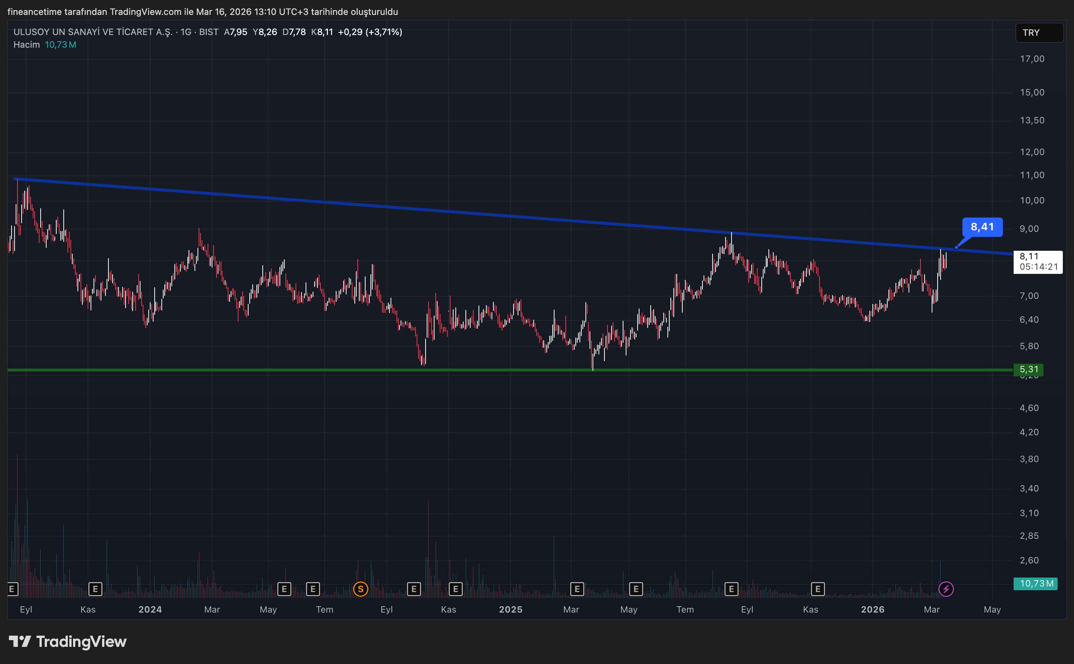
Task: Click the earnings marker near Mar 2025
Action: [577, 589]
